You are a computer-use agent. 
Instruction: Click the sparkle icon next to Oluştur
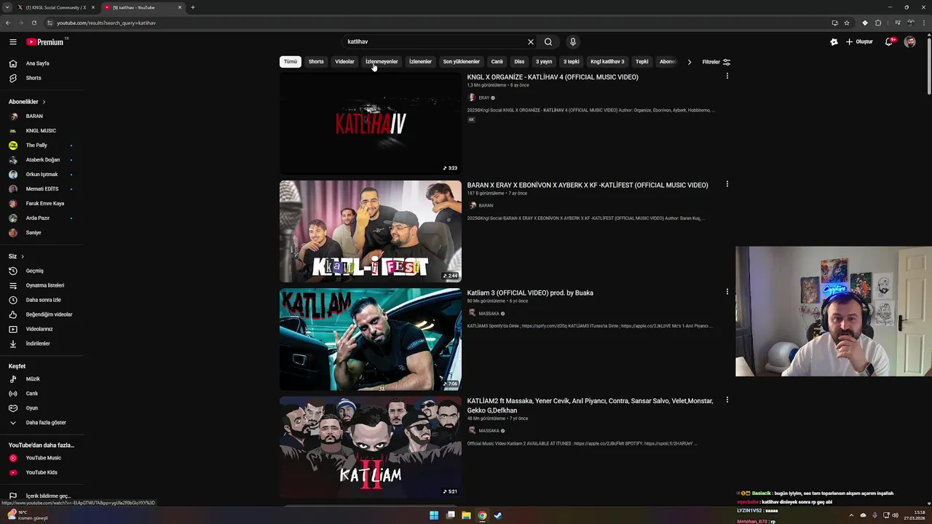834,42
